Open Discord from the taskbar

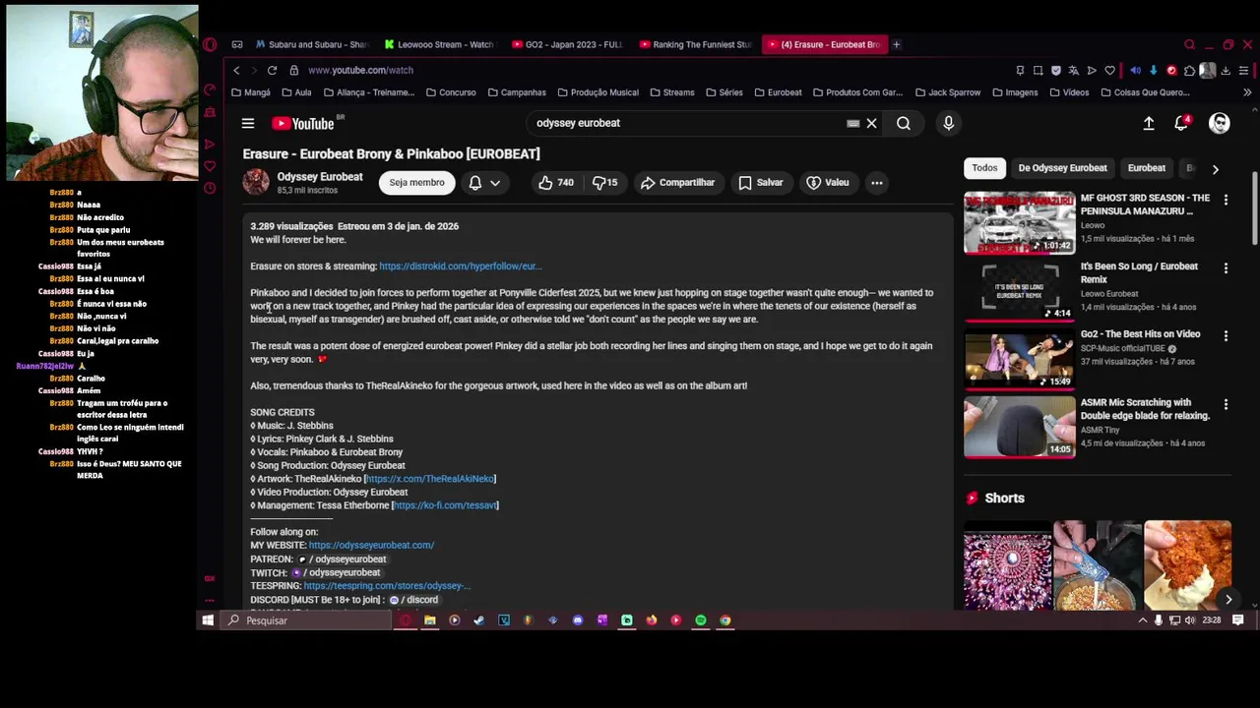point(577,620)
